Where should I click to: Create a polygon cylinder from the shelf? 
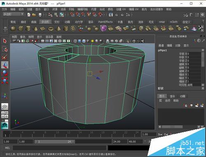click(x=28, y=28)
